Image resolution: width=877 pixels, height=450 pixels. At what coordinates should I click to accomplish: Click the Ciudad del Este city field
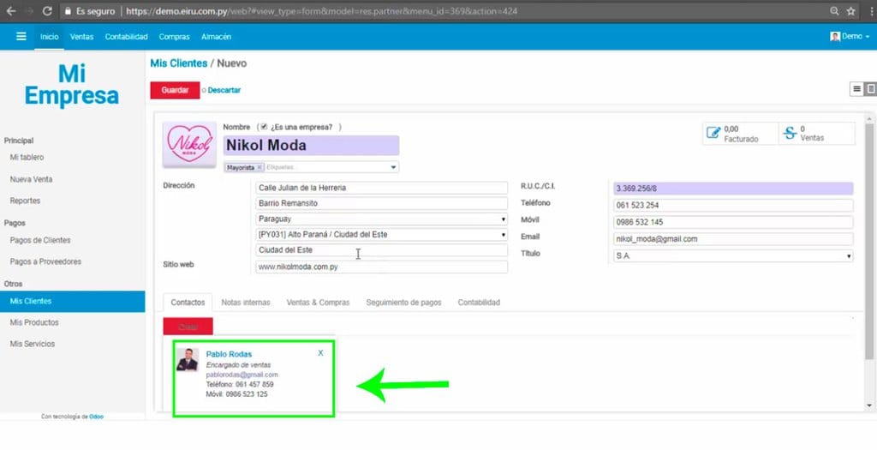(x=381, y=250)
